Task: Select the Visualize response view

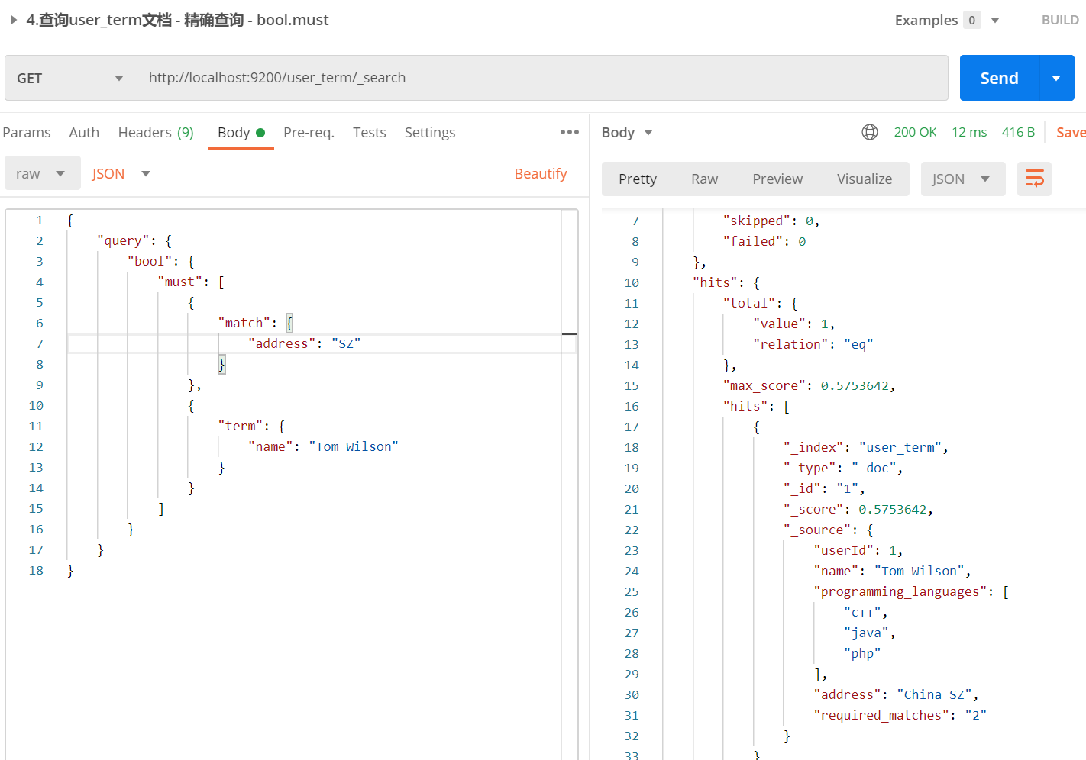Action: pos(865,179)
